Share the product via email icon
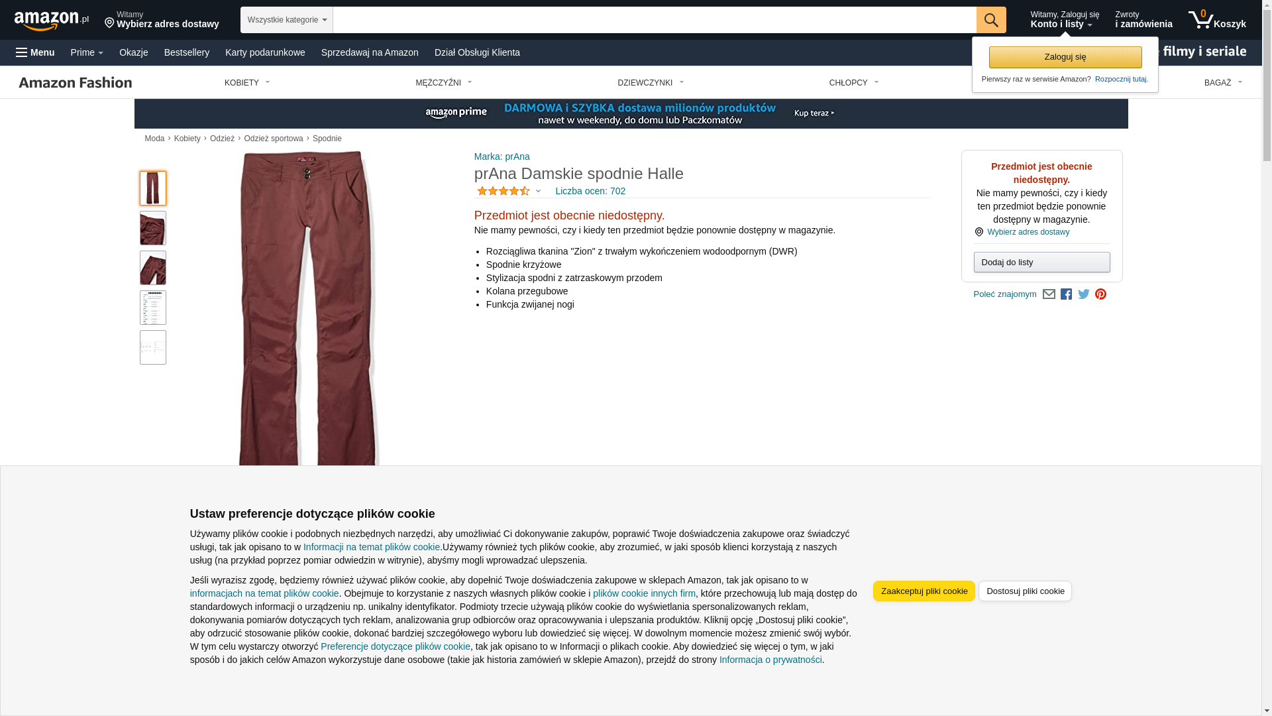 click(1049, 294)
